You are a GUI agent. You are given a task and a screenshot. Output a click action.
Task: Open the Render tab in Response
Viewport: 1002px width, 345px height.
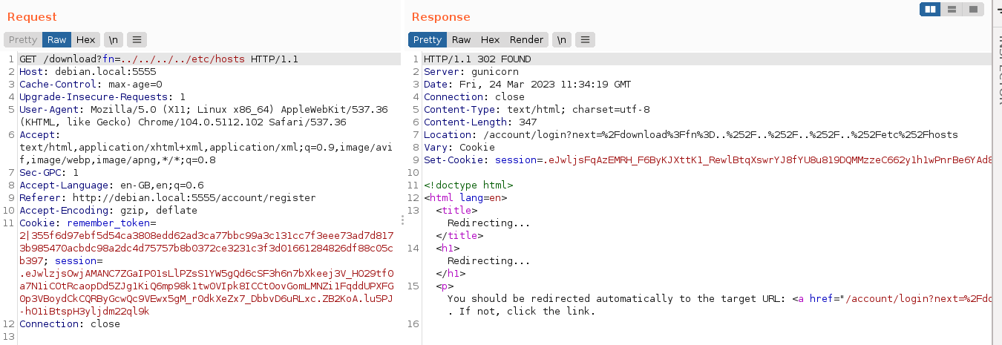(x=526, y=40)
